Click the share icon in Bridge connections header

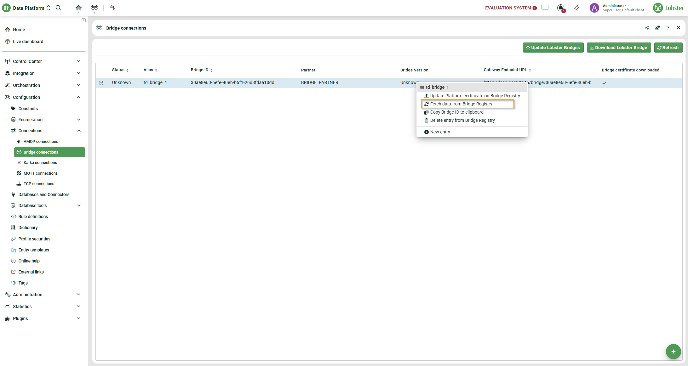(647, 28)
